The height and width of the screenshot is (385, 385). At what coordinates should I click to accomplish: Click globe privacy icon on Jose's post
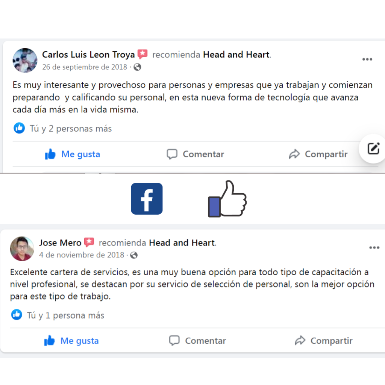tap(134, 255)
